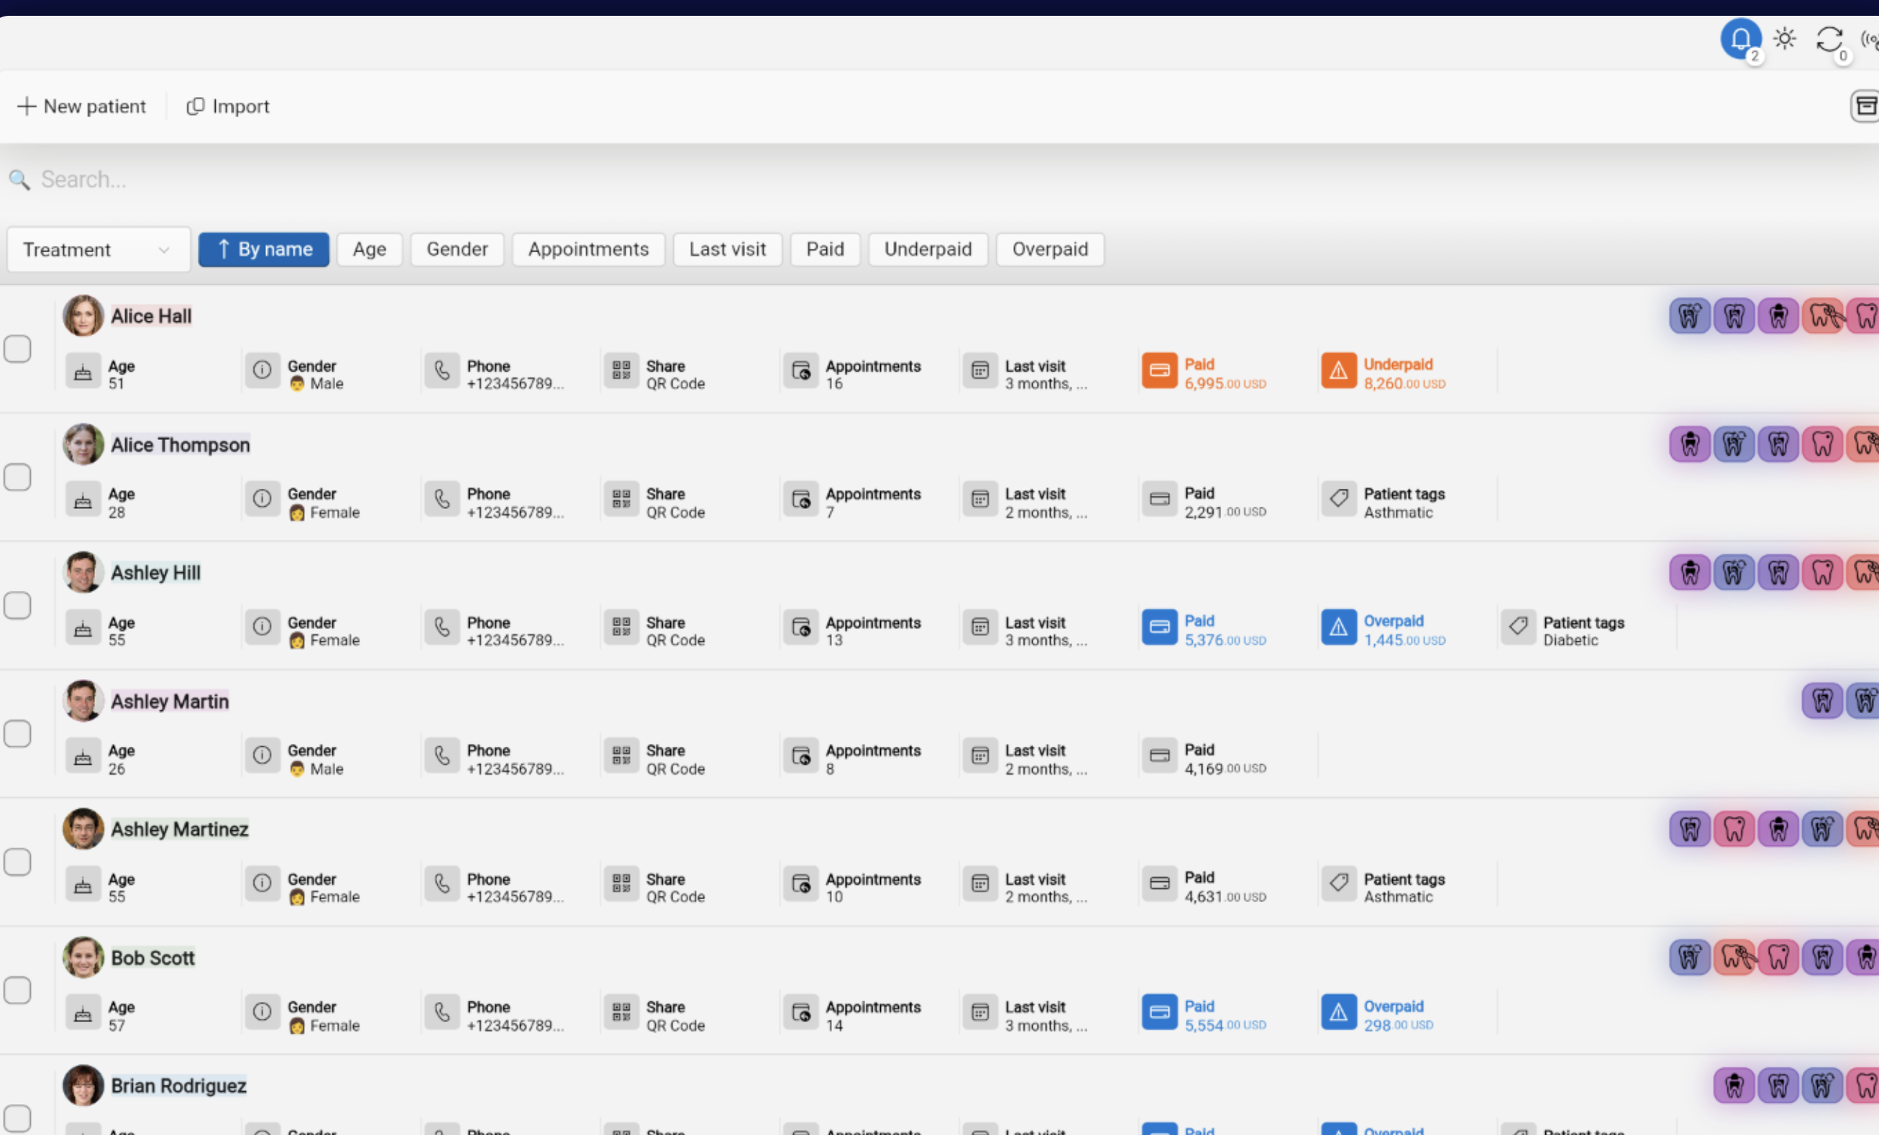Tick the checkbox for Ashley Hill
1879x1135 pixels.
tap(17, 606)
